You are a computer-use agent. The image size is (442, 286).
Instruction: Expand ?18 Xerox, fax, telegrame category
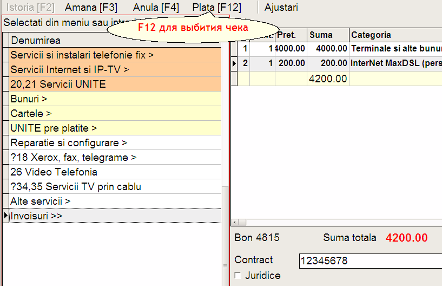click(115, 158)
